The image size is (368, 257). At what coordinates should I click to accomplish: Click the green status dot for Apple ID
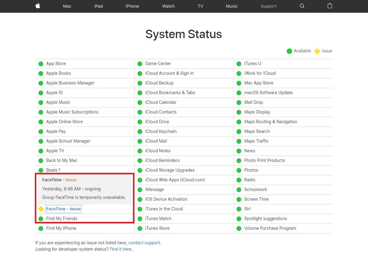tap(41, 93)
